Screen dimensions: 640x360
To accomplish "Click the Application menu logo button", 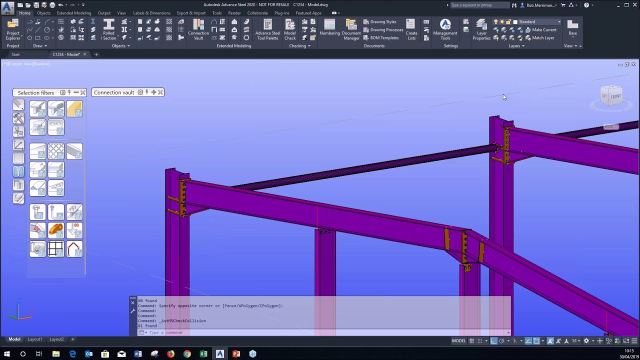I will coord(8,8).
